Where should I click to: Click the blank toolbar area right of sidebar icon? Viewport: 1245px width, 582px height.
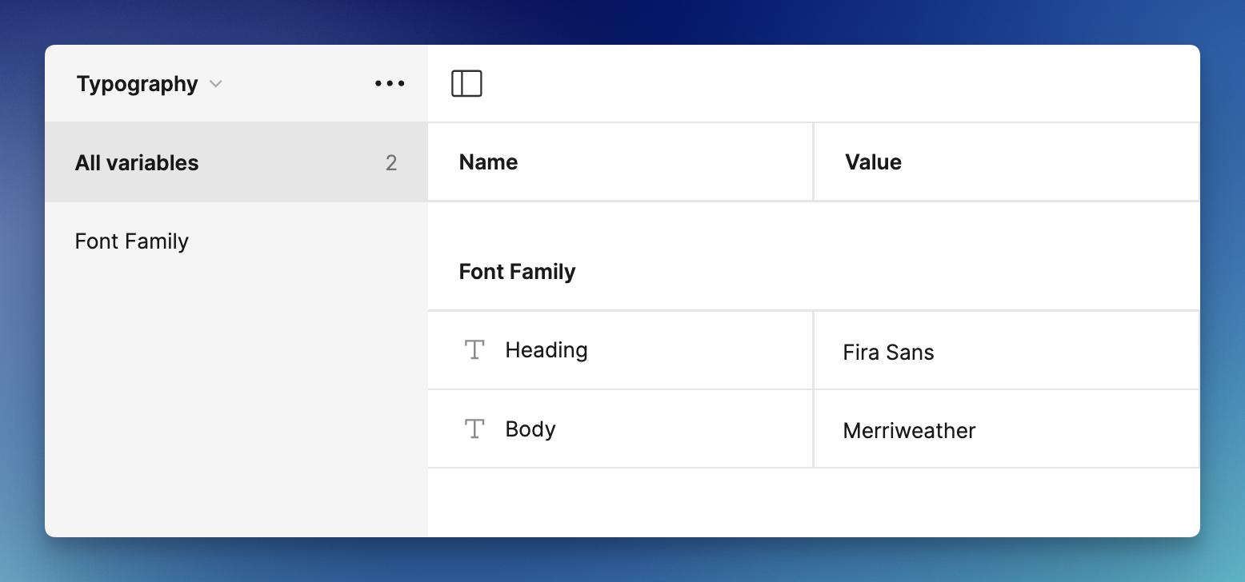(x=840, y=84)
